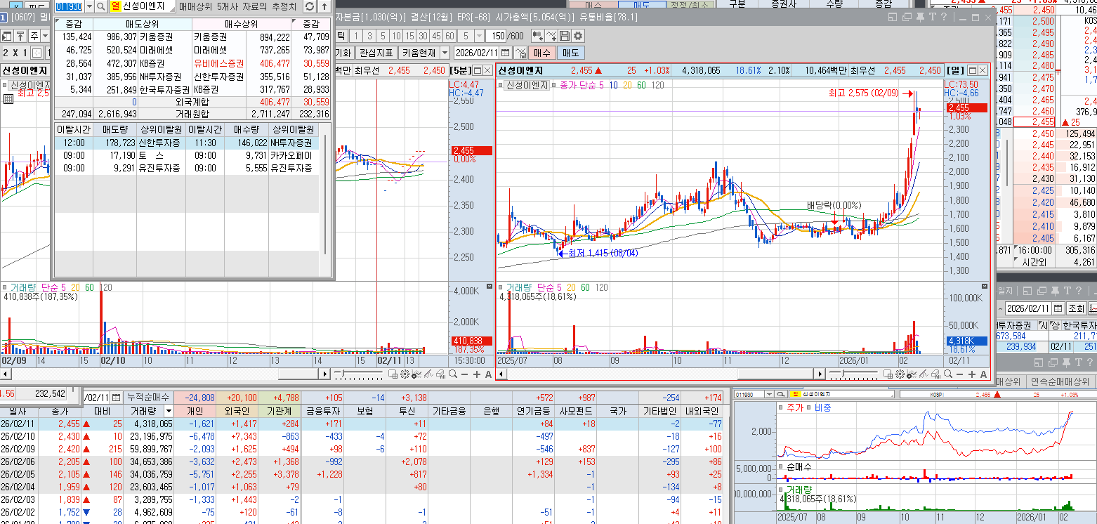Click the pin window icon in title bar

tap(921, 17)
